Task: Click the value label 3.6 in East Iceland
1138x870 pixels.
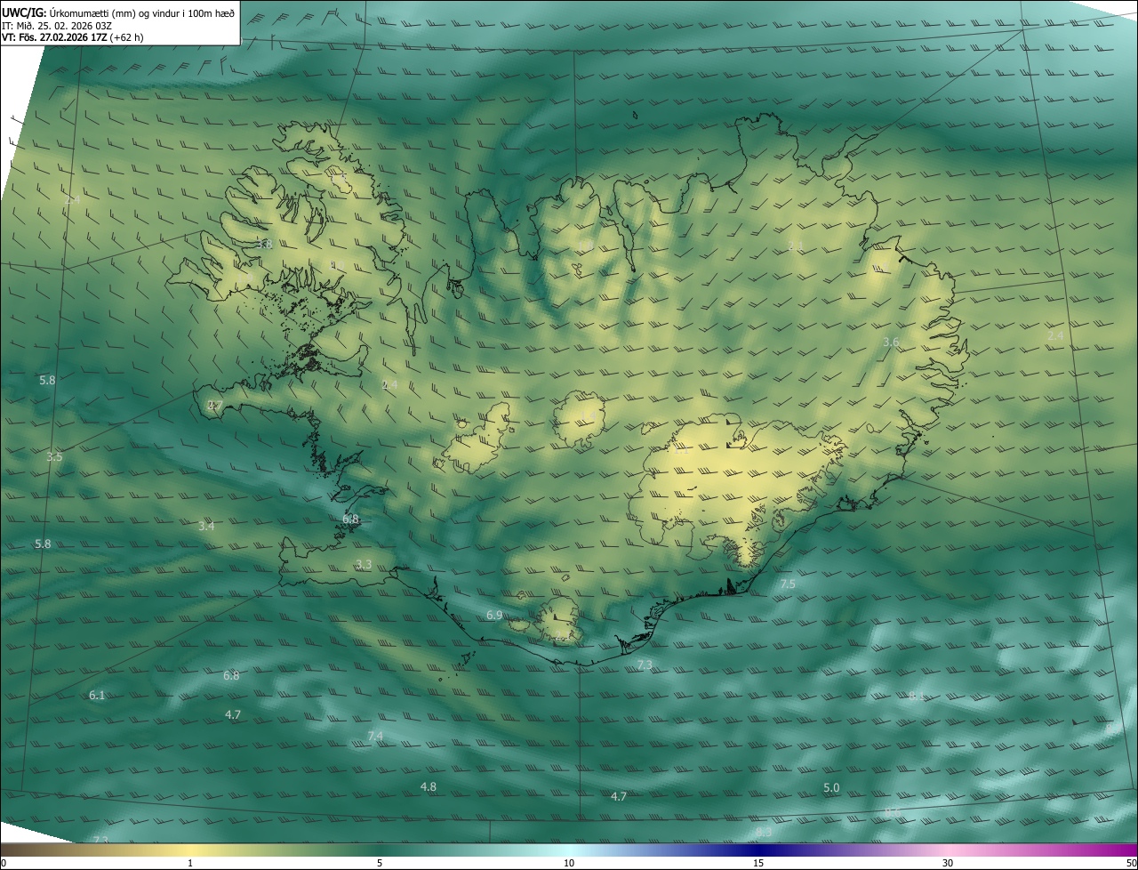Action: tap(891, 342)
